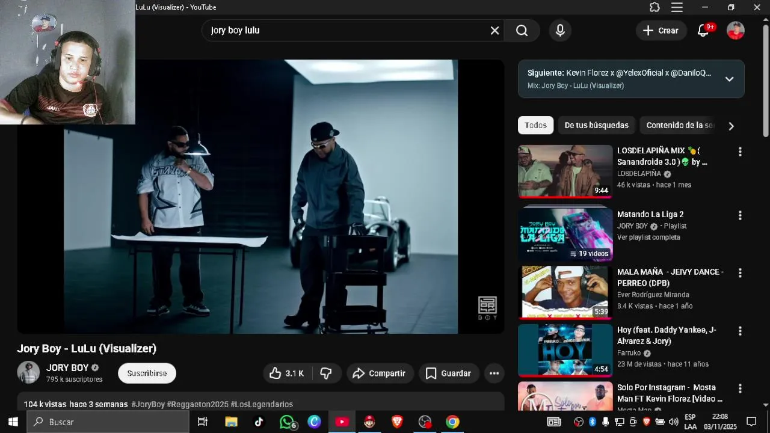
Task: Open JORY BOY channel avatar
Action: tap(28, 373)
